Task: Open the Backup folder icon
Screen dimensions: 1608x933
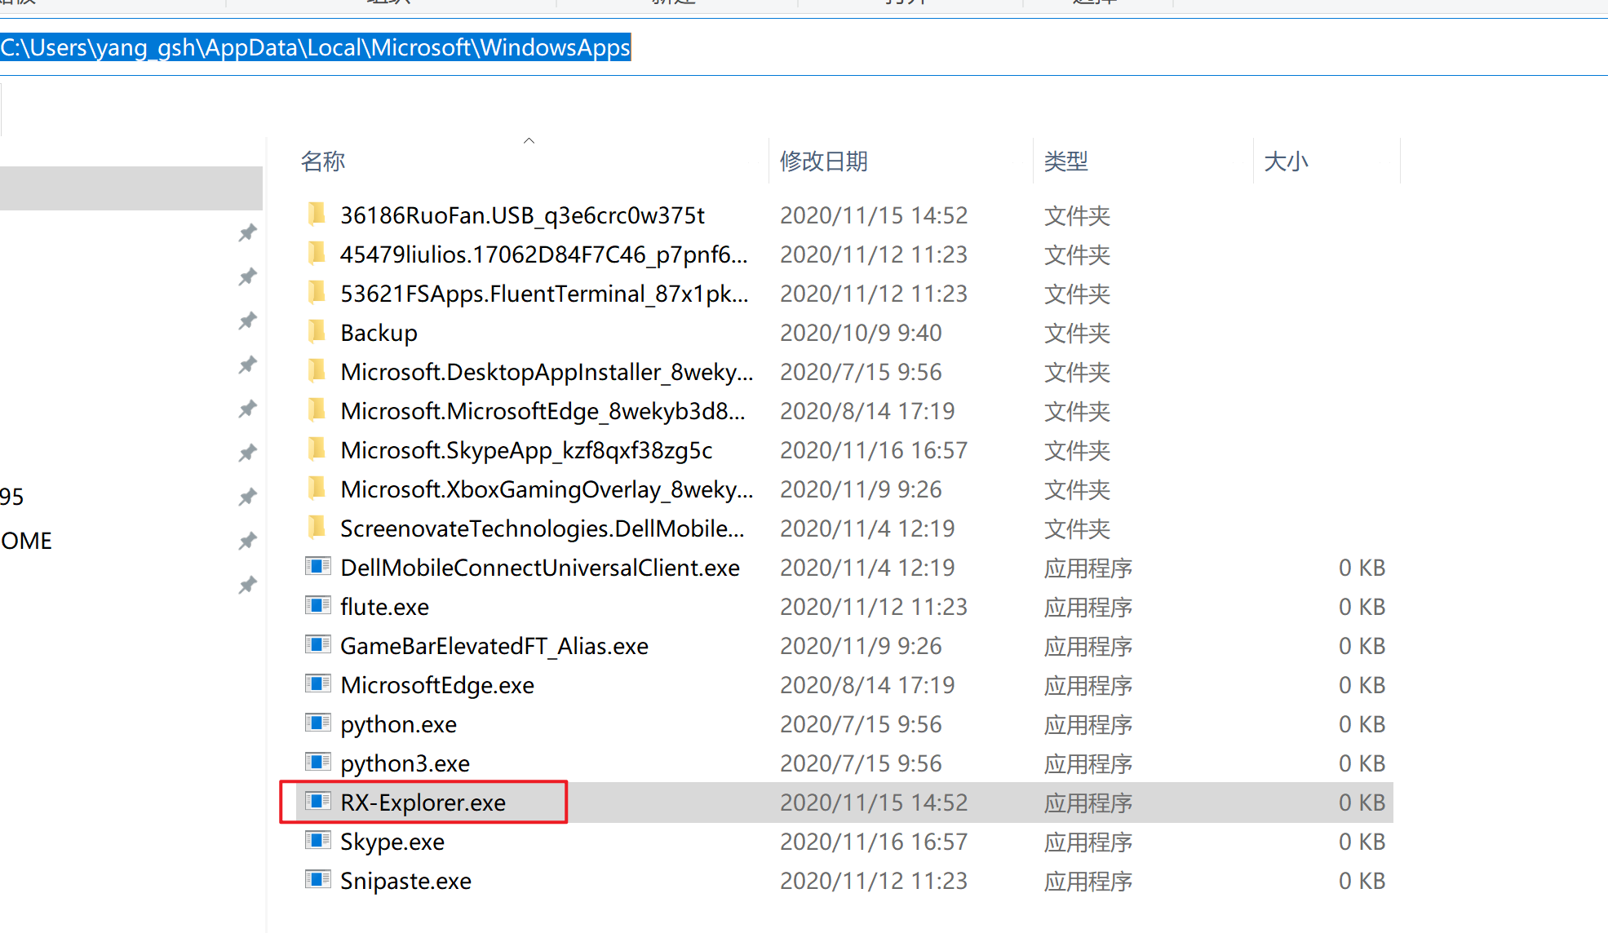Action: [317, 332]
